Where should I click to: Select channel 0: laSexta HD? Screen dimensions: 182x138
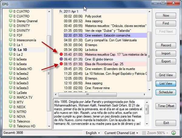click(23, 69)
